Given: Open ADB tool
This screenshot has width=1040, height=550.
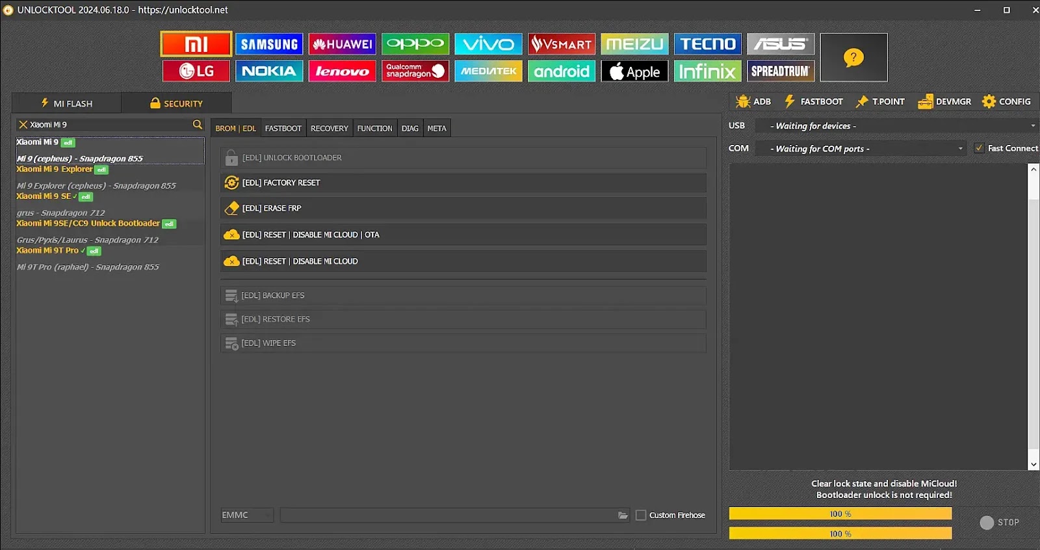Looking at the screenshot, I should click(753, 101).
